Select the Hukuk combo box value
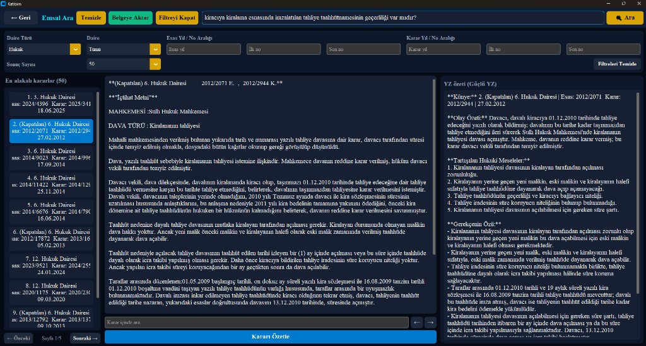Viewport: 646px width, 346px height. click(38, 49)
